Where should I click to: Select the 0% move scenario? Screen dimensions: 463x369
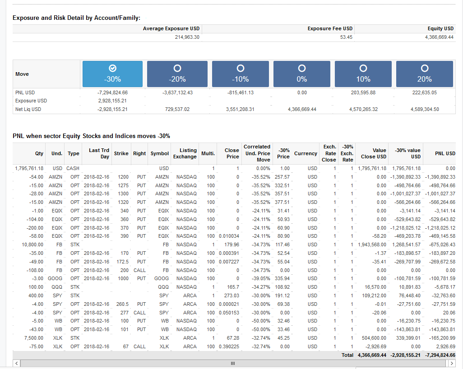302,74
